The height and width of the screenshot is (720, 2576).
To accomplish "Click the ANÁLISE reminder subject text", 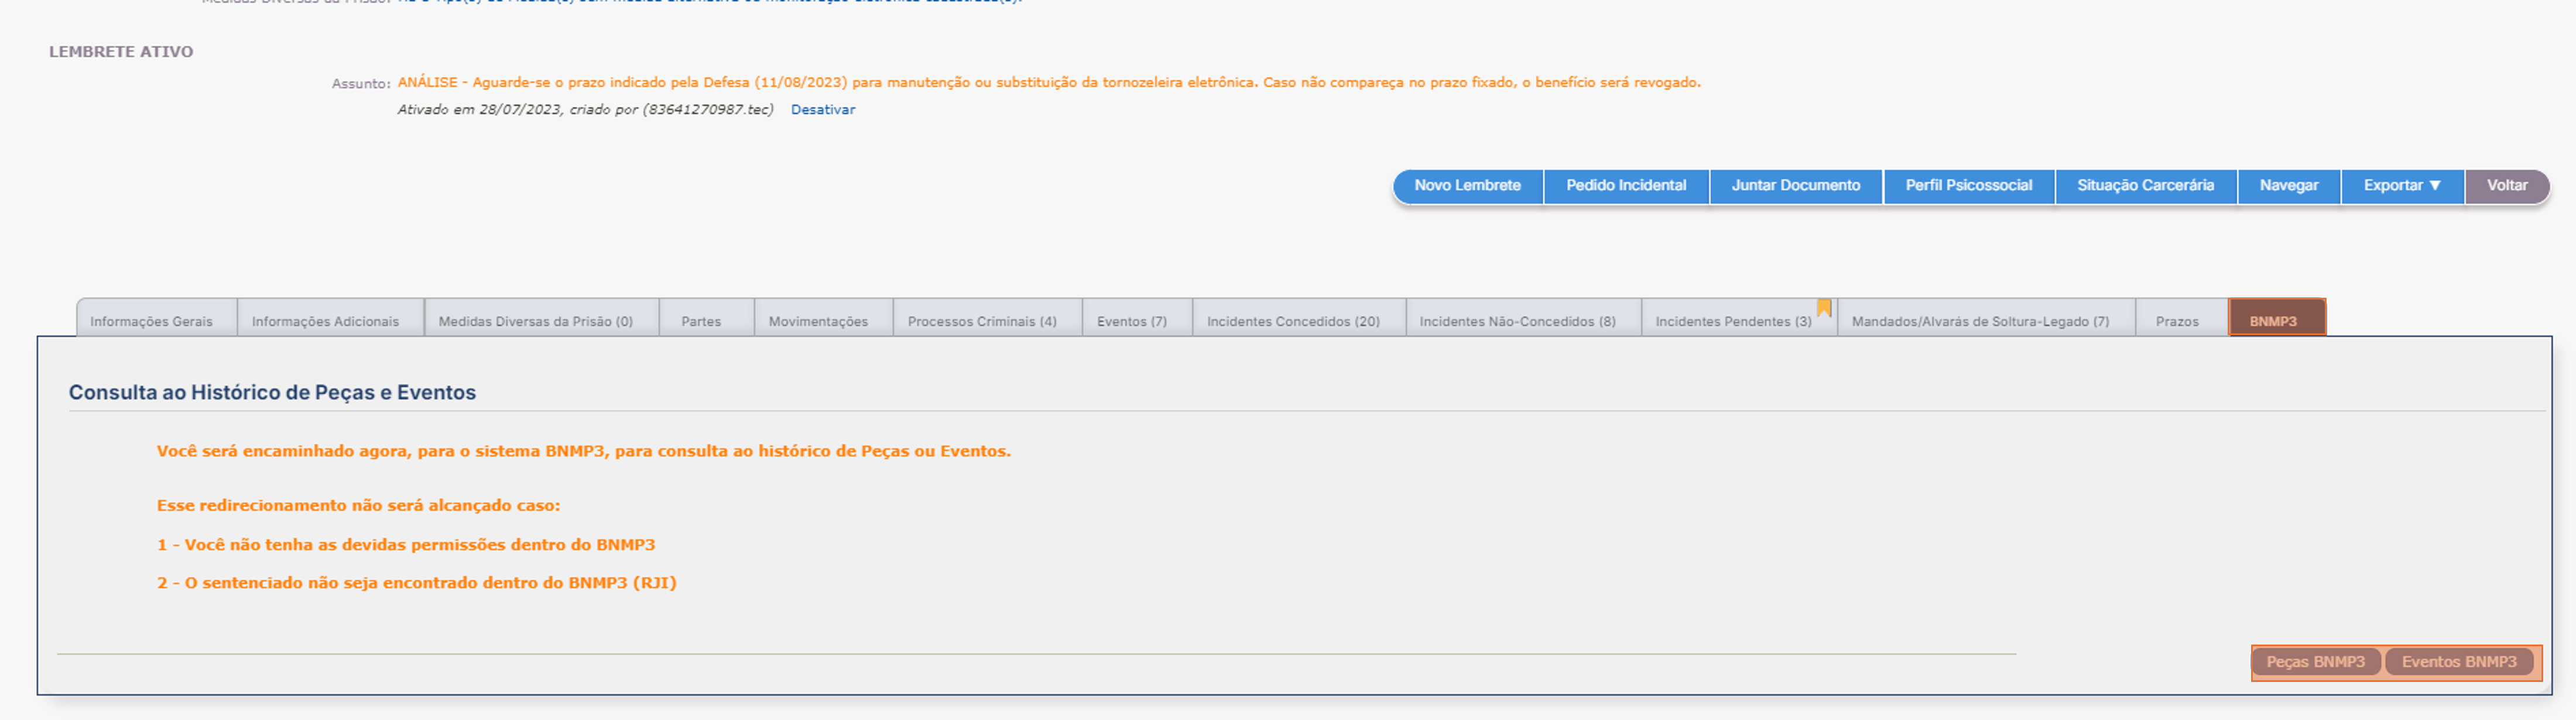I will pos(1049,83).
